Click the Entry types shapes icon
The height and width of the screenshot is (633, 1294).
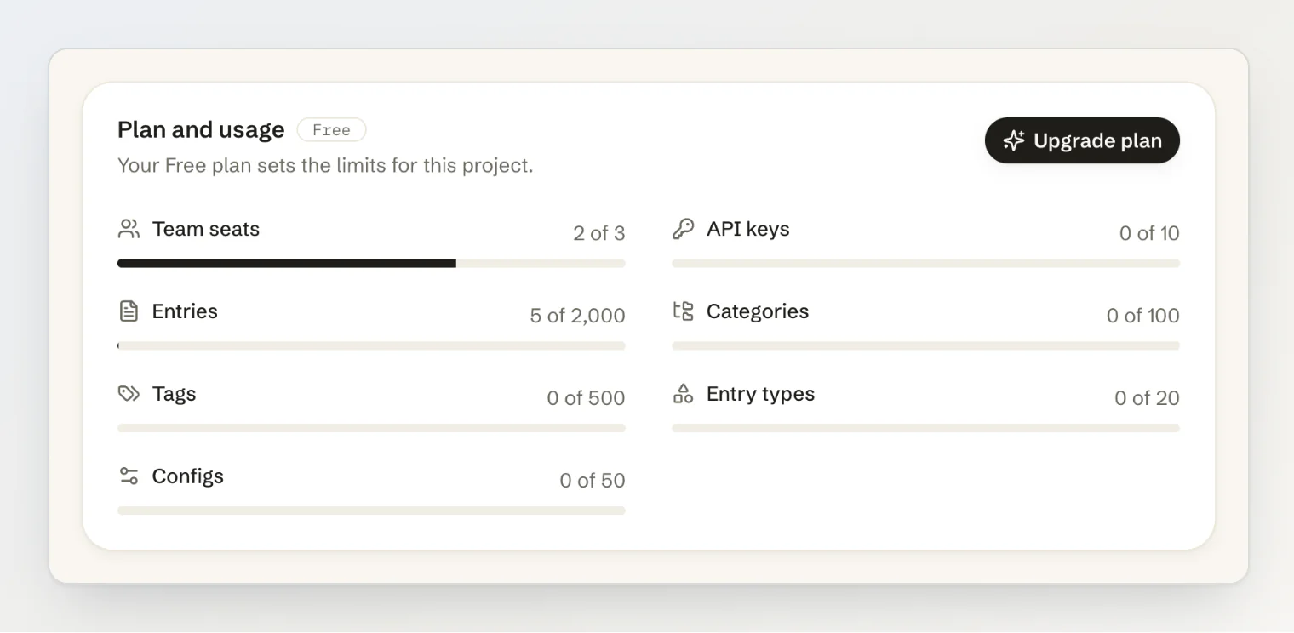683,394
